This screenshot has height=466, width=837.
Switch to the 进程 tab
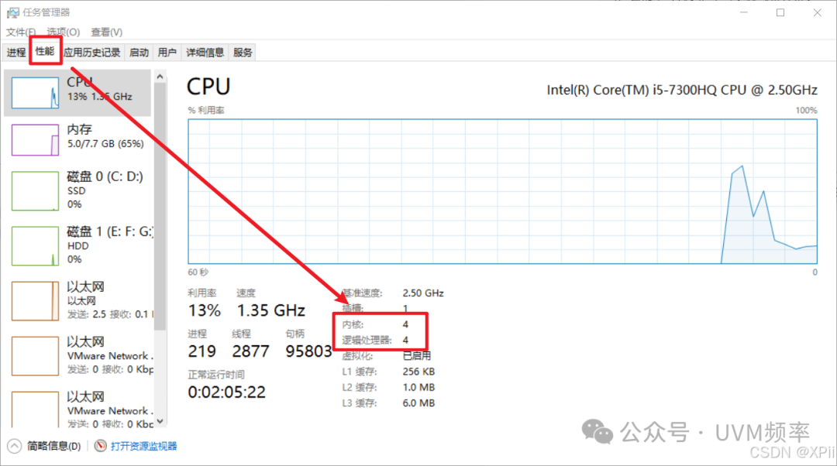pos(16,51)
